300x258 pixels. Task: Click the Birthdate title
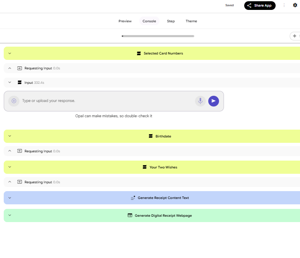(x=163, y=136)
